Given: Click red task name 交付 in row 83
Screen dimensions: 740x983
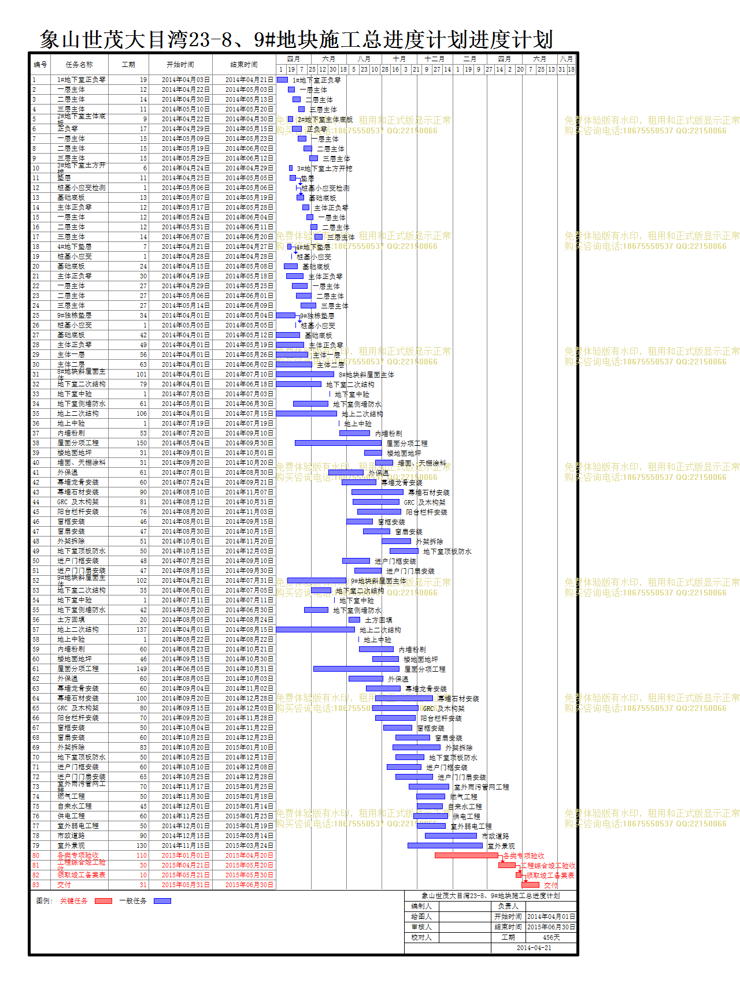Looking at the screenshot, I should [64, 885].
